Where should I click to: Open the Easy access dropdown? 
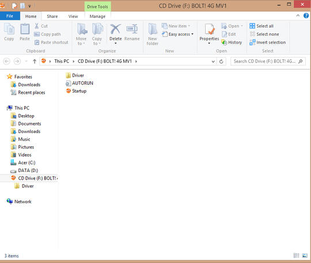(x=178, y=34)
